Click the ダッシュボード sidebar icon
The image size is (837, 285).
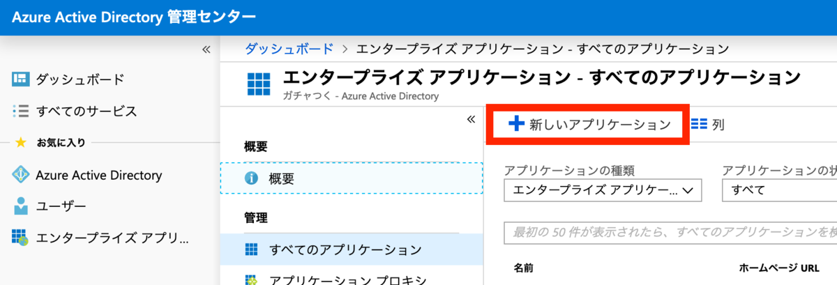click(20, 79)
